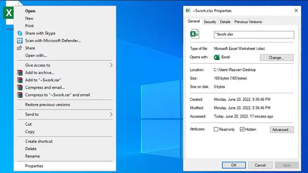
Task: Confirm with the OK button
Action: point(234,165)
